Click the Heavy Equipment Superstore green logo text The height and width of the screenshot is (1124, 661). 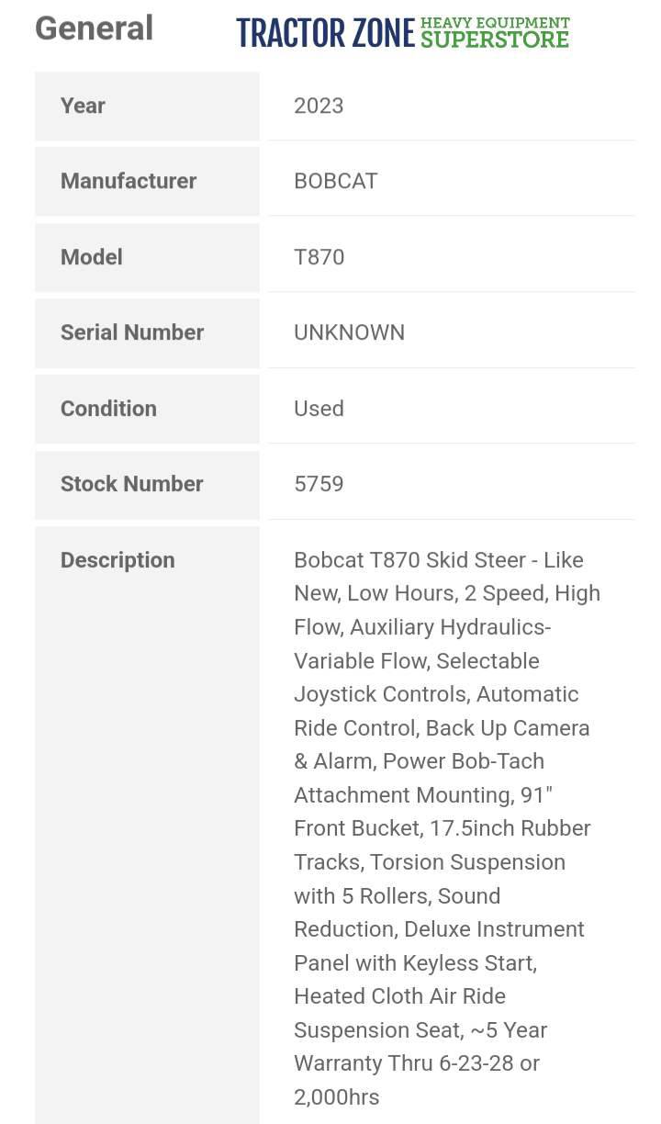coord(495,32)
